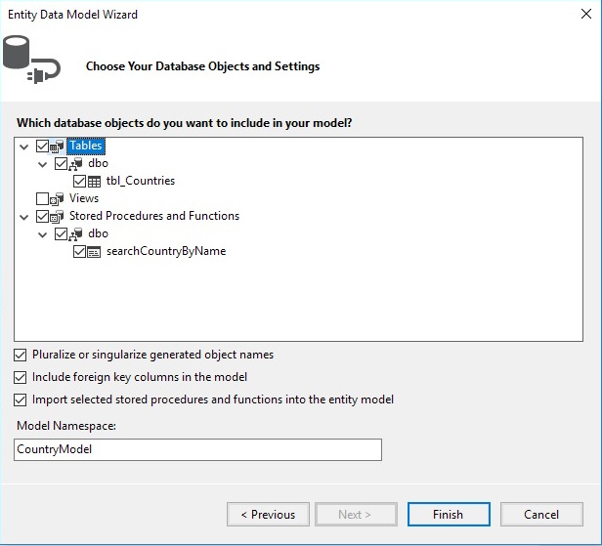
Task: Check the Views checkbox
Action: tap(41, 199)
